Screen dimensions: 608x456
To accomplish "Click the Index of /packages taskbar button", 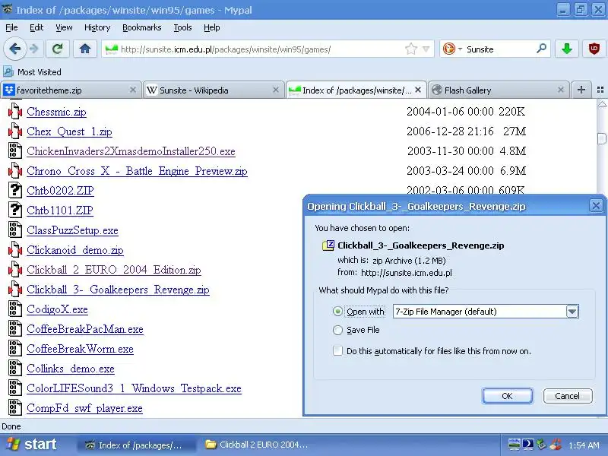I will [137, 445].
